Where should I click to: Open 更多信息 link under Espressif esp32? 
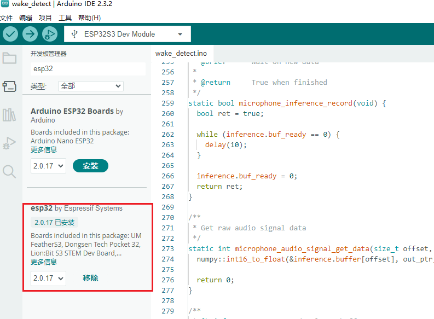[44, 262]
